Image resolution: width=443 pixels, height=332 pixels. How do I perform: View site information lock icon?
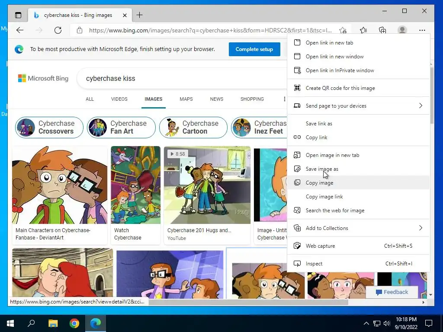point(80,30)
